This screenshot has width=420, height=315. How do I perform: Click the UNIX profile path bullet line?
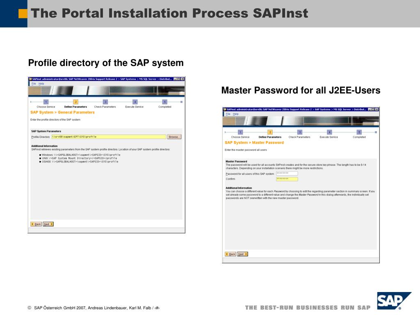pos(78,158)
